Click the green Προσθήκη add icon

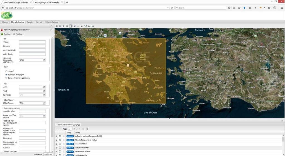pyautogui.click(x=2, y=34)
